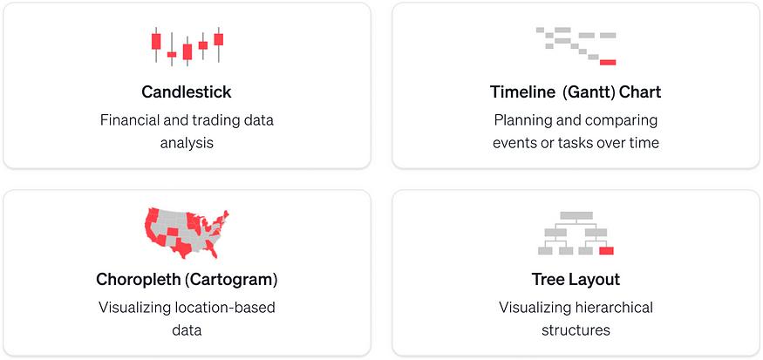Click the Gantt timeline chart icon
Screen dimensions: 763x360
click(576, 46)
